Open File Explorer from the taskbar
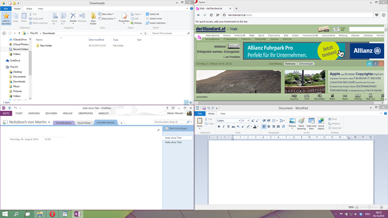 pyautogui.click(x=40, y=214)
